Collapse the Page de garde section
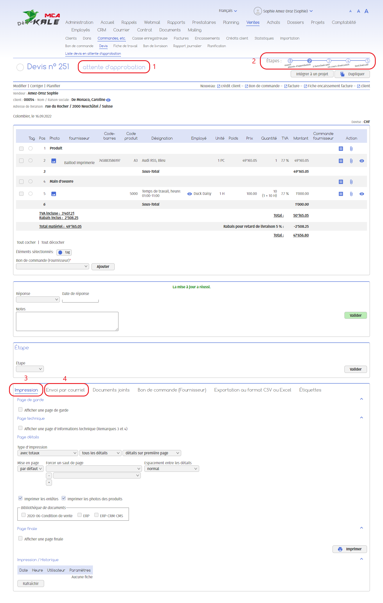 point(362,399)
